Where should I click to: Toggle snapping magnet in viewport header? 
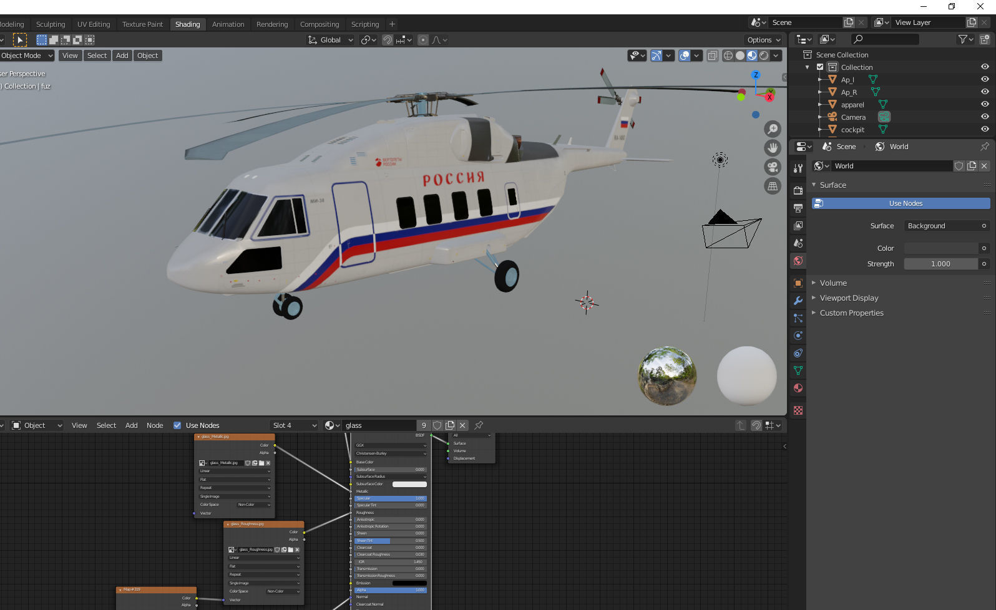point(388,40)
